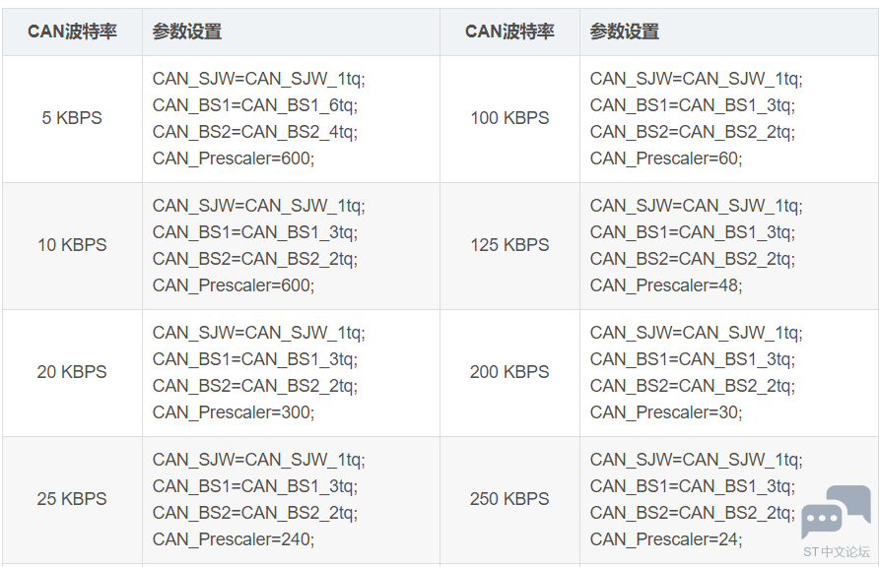Select the 5 KBPS cell
The height and width of the screenshot is (567, 879).
coord(72,118)
